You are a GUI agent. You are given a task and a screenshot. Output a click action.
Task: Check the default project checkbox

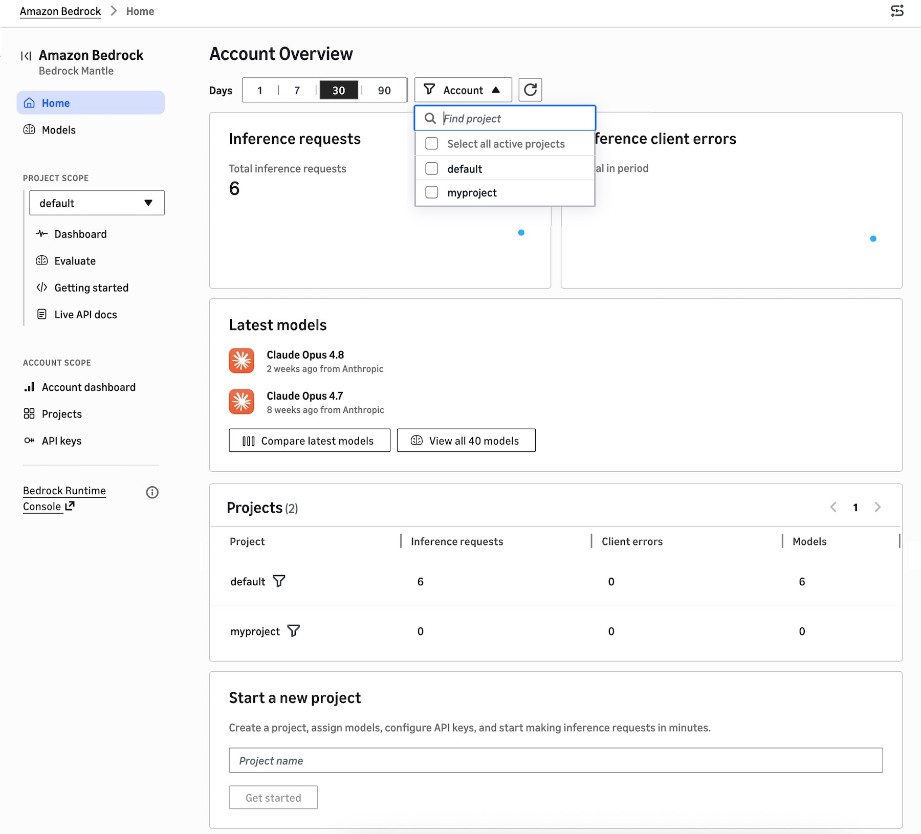tap(432, 168)
